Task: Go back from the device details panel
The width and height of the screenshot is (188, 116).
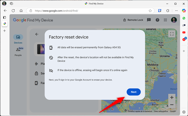Action: pyautogui.click(x=37, y=34)
